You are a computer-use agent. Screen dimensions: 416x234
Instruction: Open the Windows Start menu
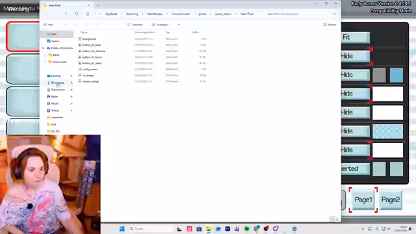click(x=122, y=229)
